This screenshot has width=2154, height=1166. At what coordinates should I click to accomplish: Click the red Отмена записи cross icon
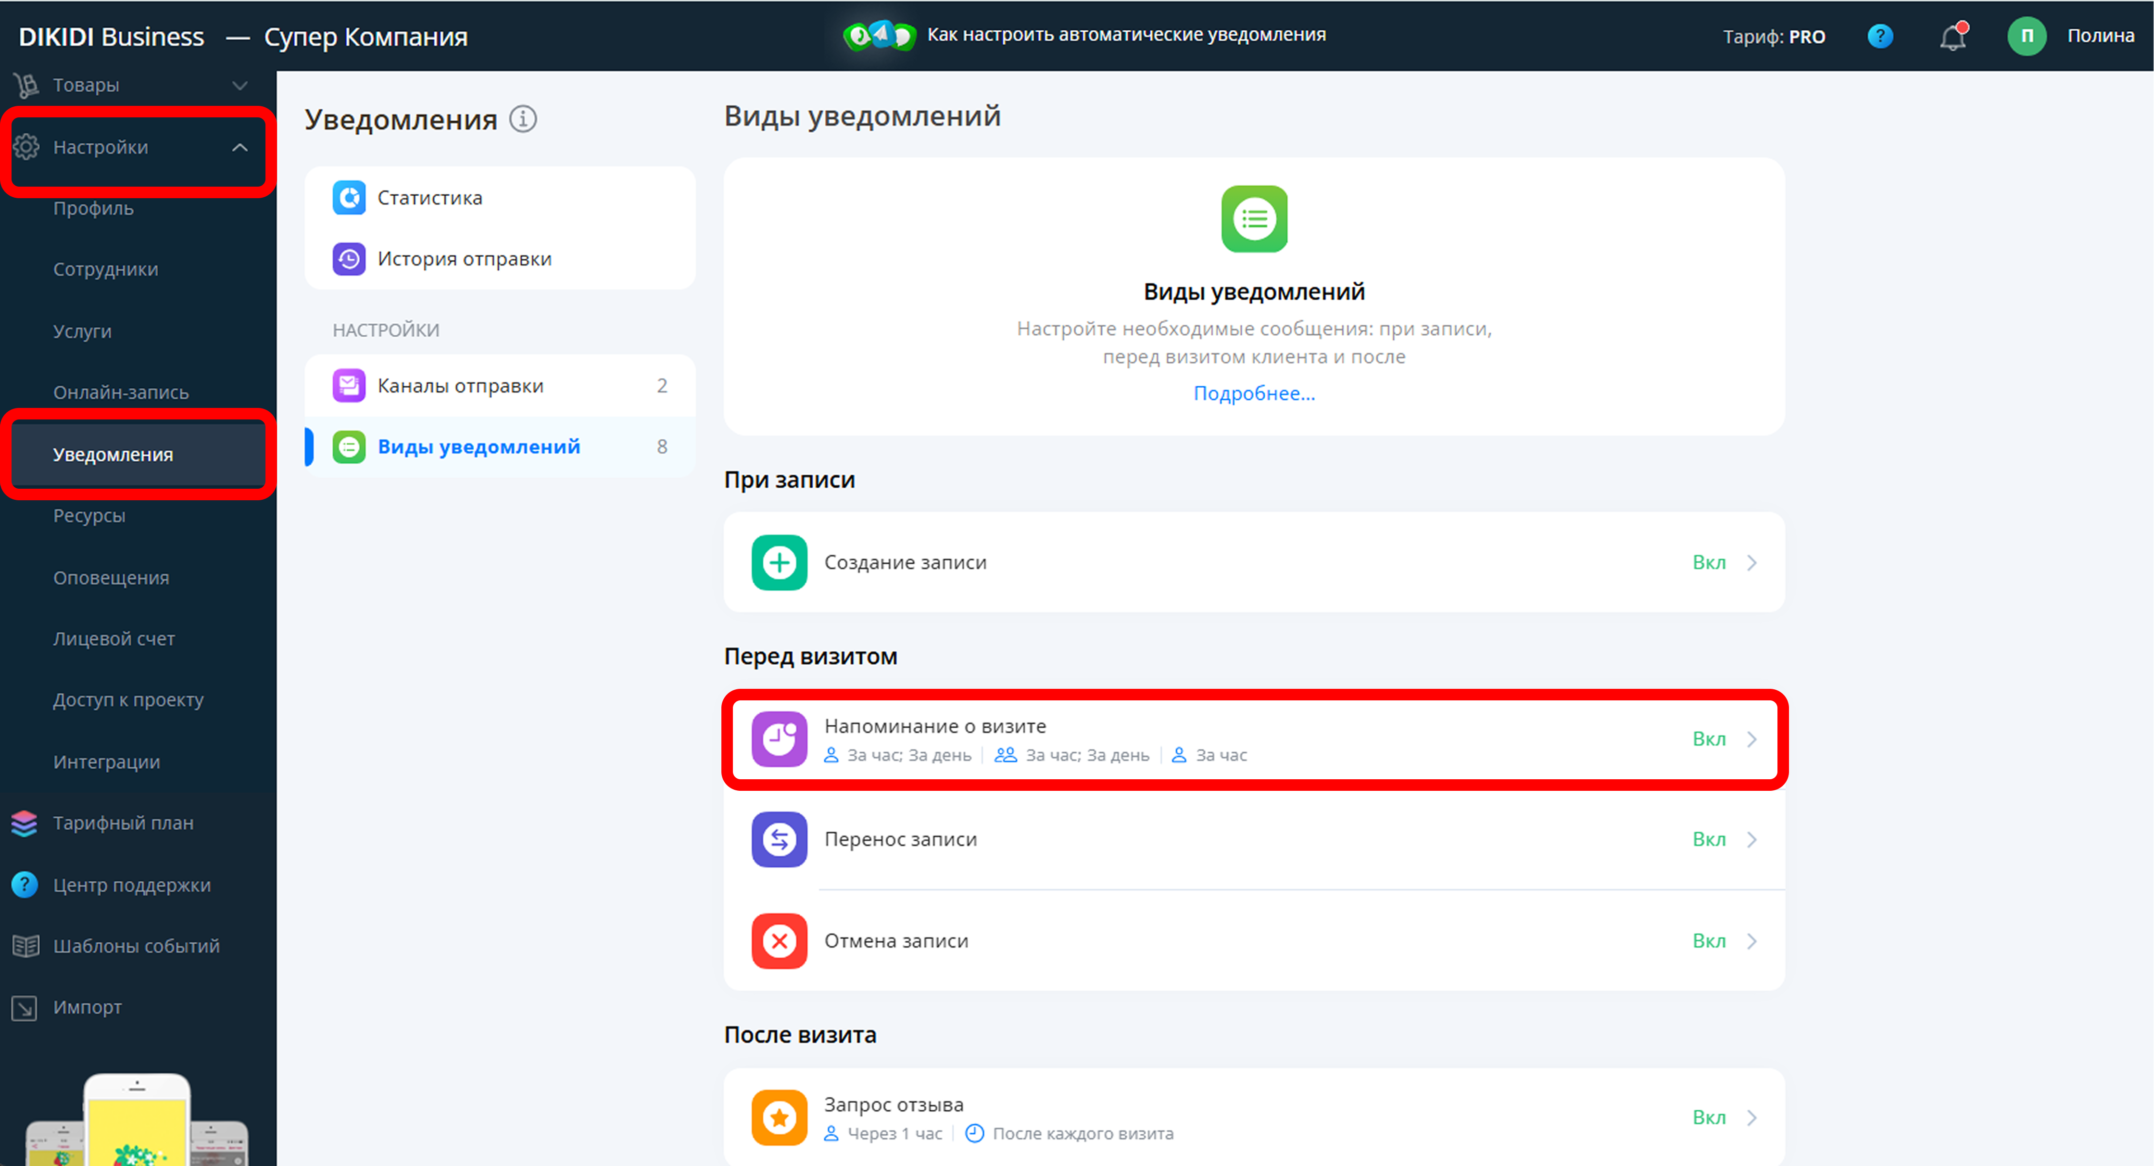click(779, 941)
